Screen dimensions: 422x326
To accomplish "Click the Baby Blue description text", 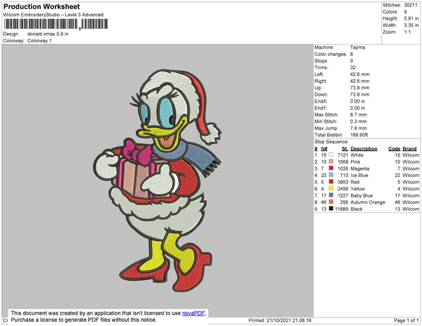I will [x=362, y=195].
